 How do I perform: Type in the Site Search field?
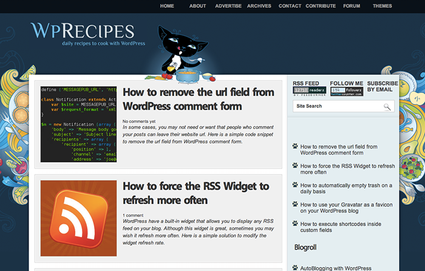click(337, 107)
